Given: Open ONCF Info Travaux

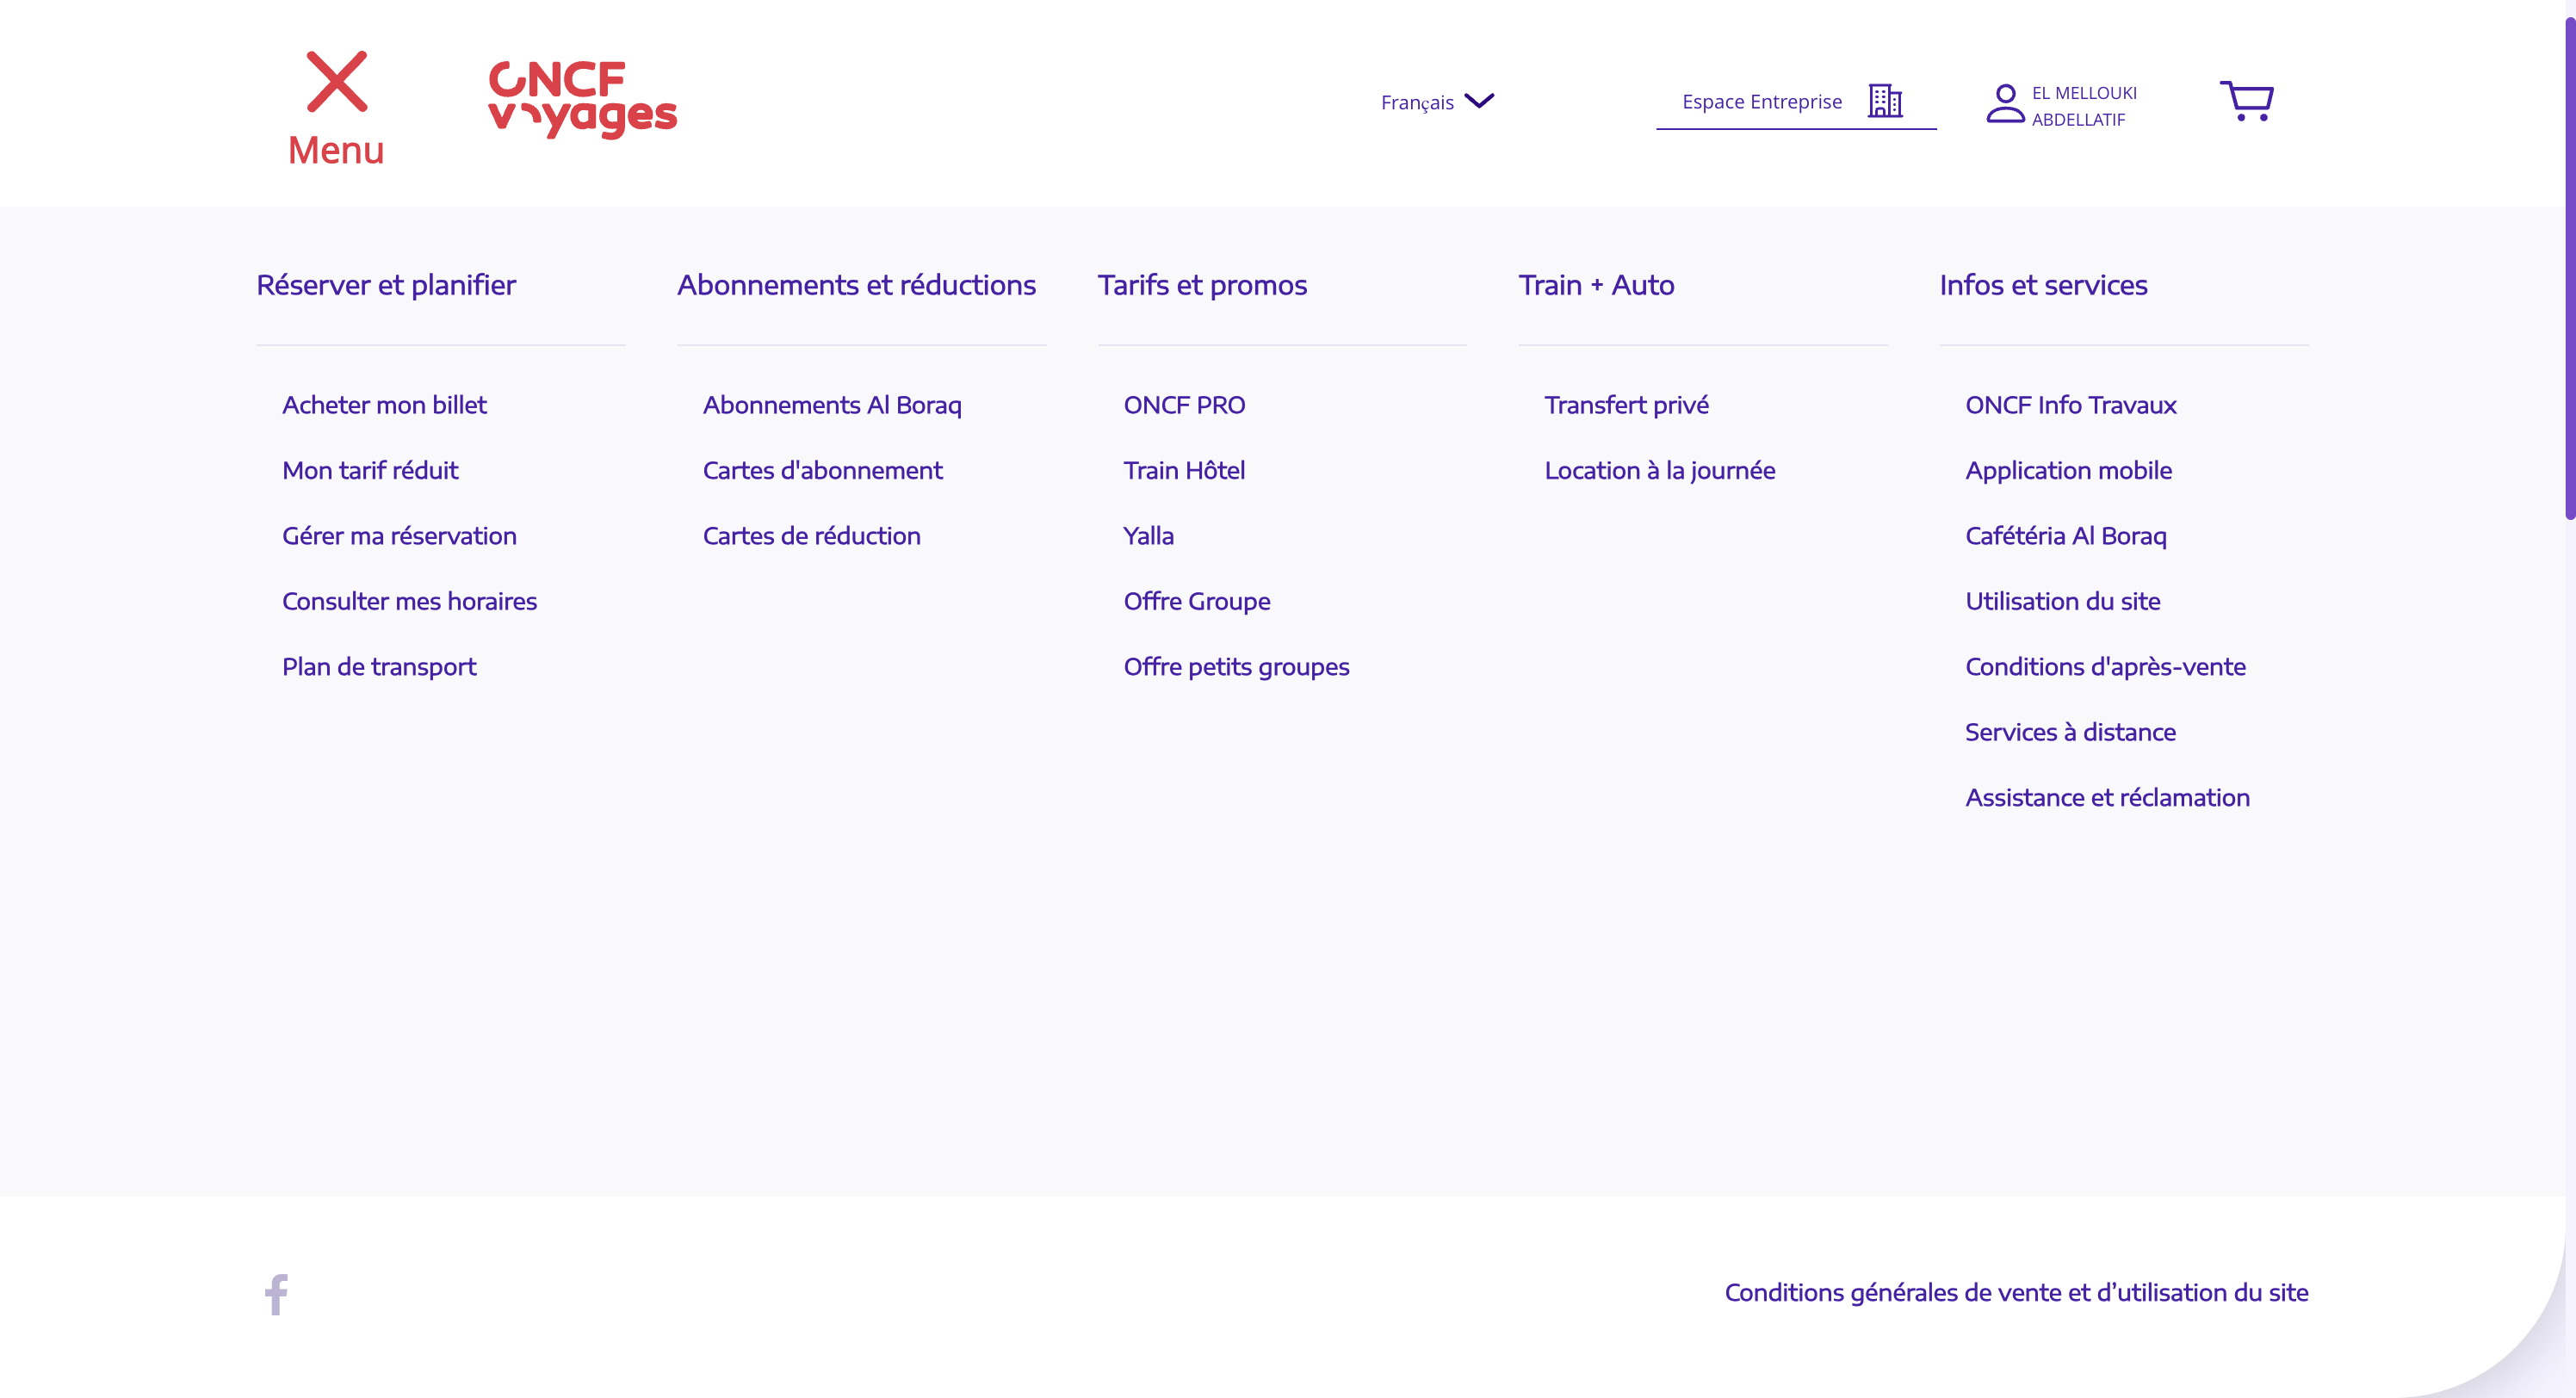Looking at the screenshot, I should click(2070, 405).
